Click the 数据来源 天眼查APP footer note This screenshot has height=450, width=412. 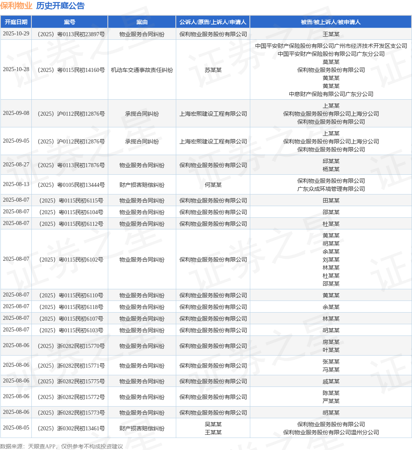point(62,446)
